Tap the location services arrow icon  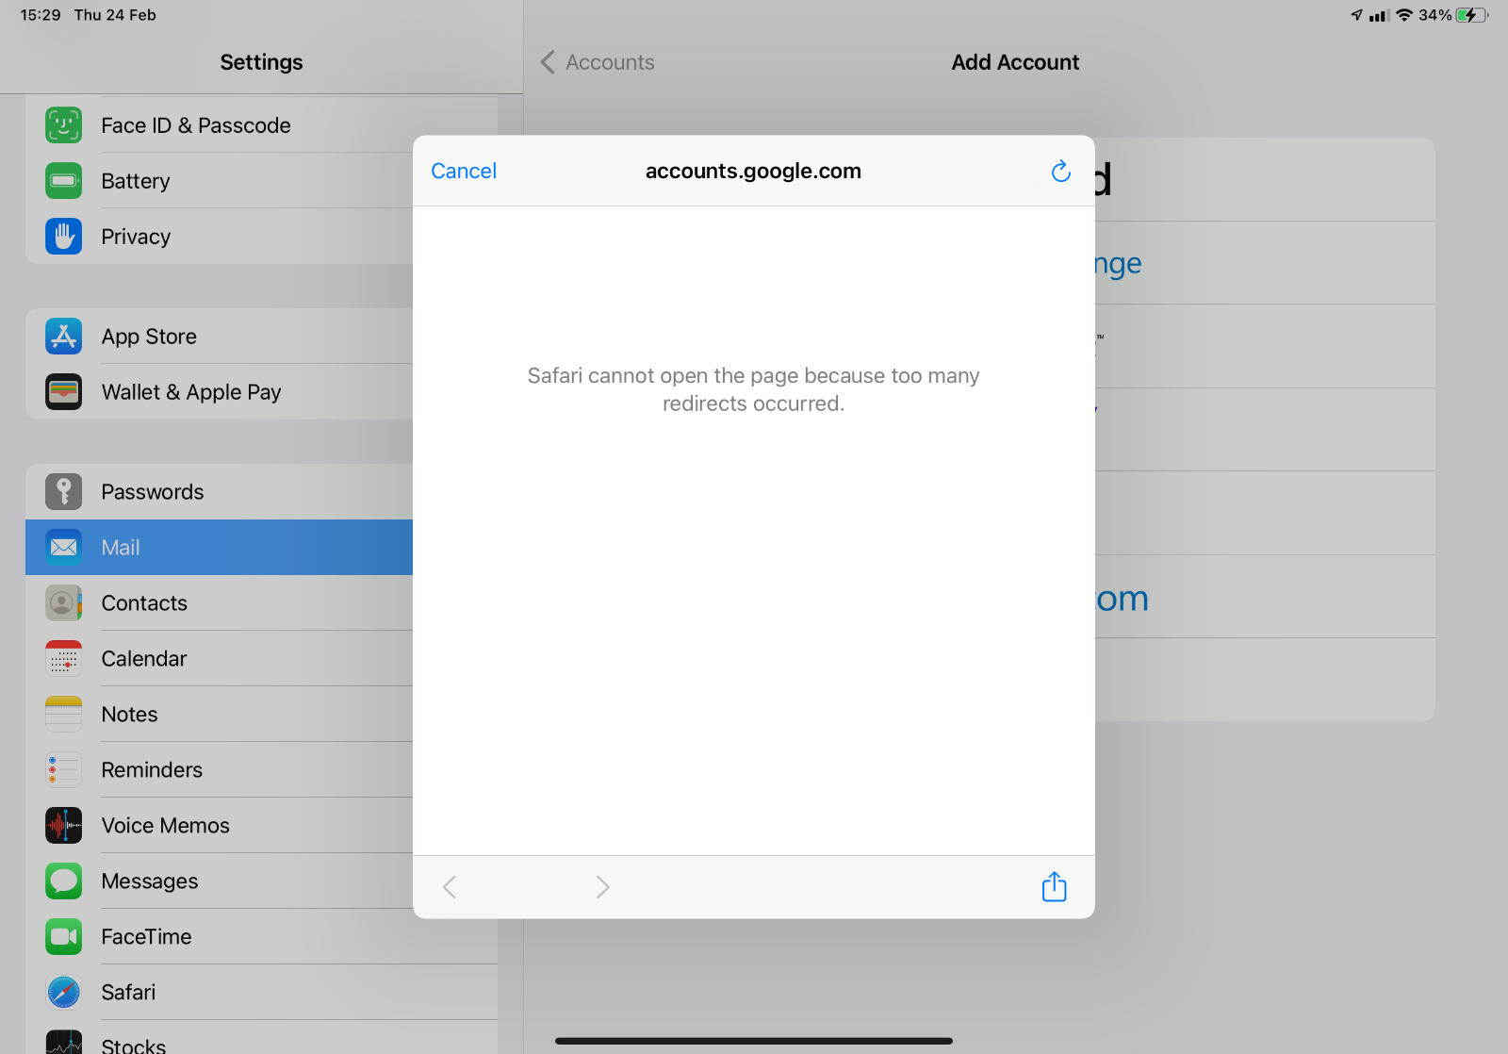1356,15
